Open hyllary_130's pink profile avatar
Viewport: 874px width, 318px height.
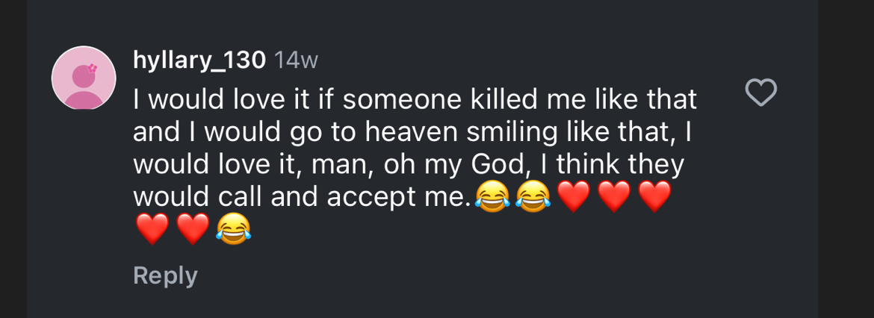[x=84, y=78]
